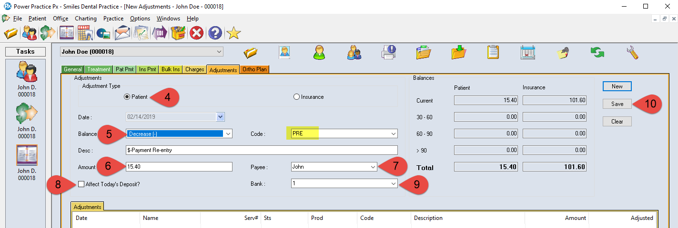Expand the Code dropdown showing PRE
678x228 pixels.
click(x=393, y=134)
